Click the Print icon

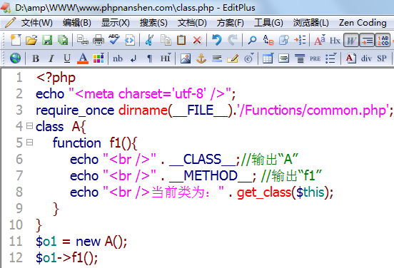coord(98,40)
